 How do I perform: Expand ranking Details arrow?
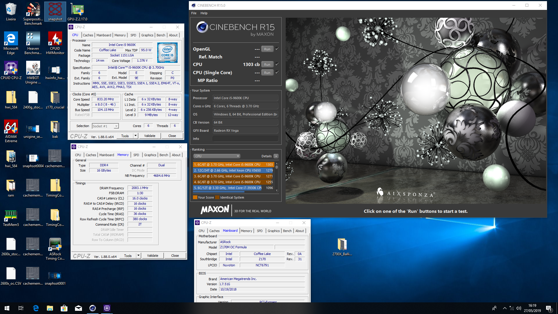click(x=276, y=156)
